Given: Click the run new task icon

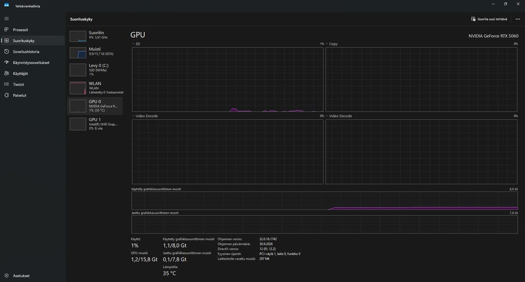Looking at the screenshot, I should (473, 19).
